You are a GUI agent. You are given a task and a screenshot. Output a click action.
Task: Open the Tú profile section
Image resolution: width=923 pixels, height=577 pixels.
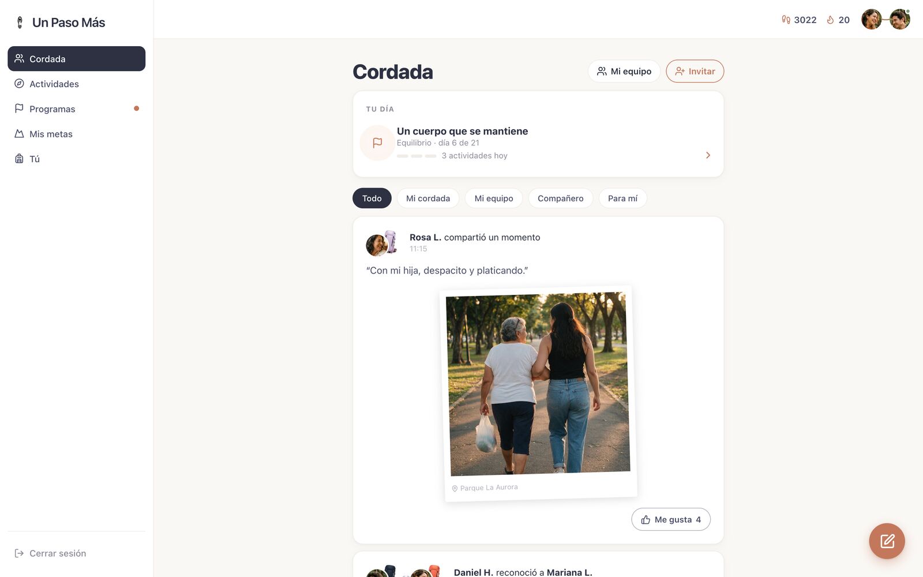pyautogui.click(x=76, y=159)
